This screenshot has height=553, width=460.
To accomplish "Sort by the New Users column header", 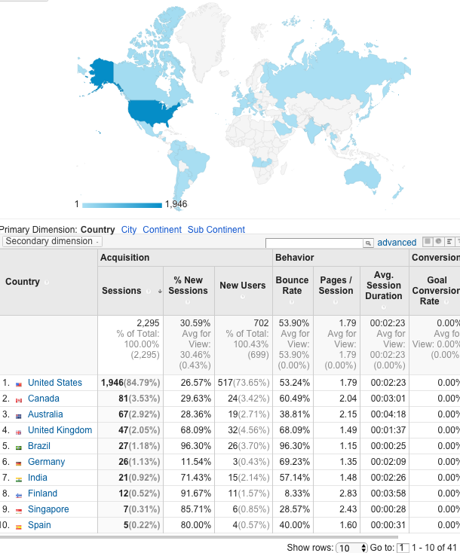I will point(243,286).
